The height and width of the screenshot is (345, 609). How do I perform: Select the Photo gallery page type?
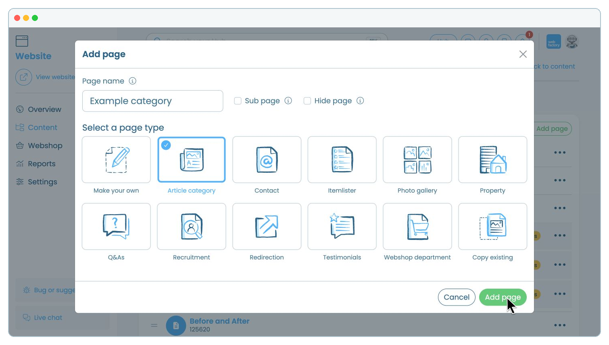click(417, 160)
